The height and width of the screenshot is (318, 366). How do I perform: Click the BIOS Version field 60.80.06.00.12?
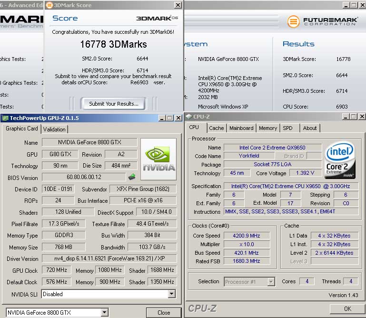[x=84, y=177]
